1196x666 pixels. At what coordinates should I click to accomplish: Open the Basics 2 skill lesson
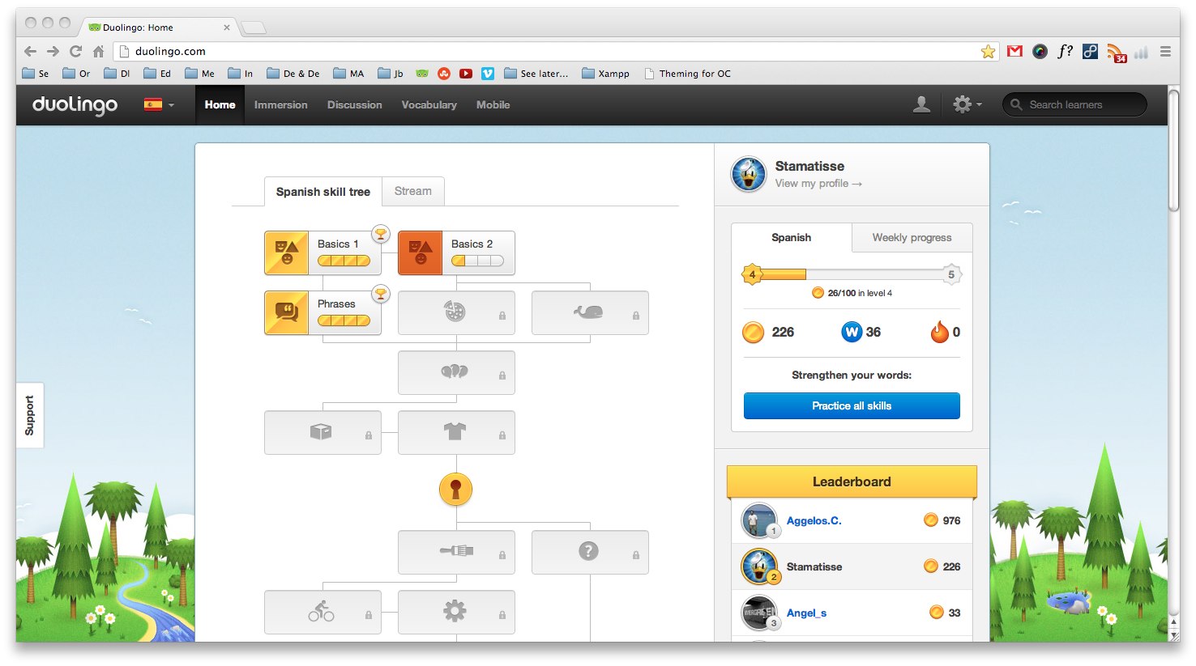coord(456,252)
